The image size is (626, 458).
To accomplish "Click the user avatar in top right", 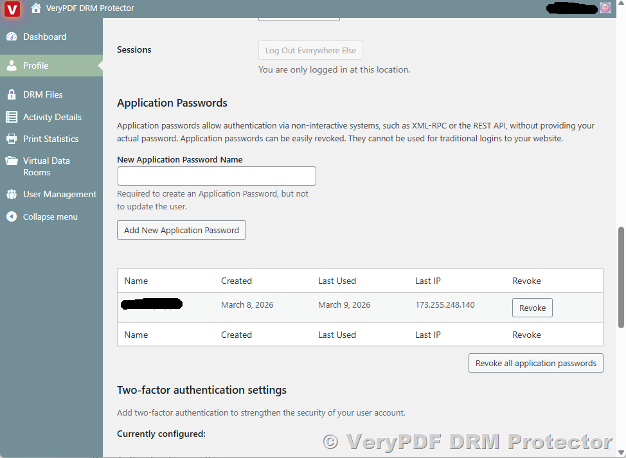I will pos(605,8).
